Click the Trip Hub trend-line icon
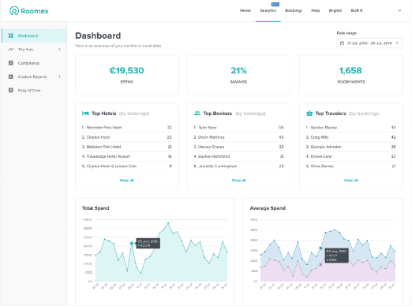This screenshot has height=306, width=412. pos(11,49)
